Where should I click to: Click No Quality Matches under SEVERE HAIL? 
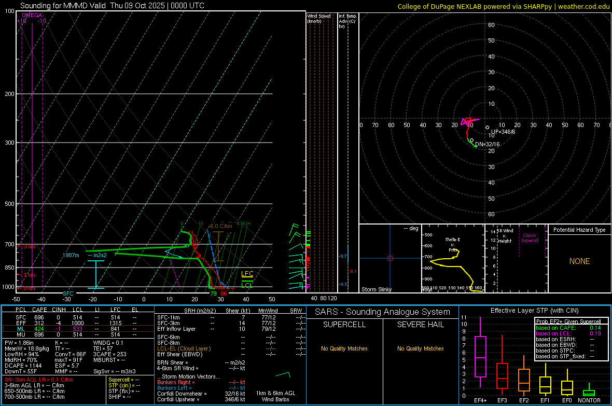coord(420,348)
